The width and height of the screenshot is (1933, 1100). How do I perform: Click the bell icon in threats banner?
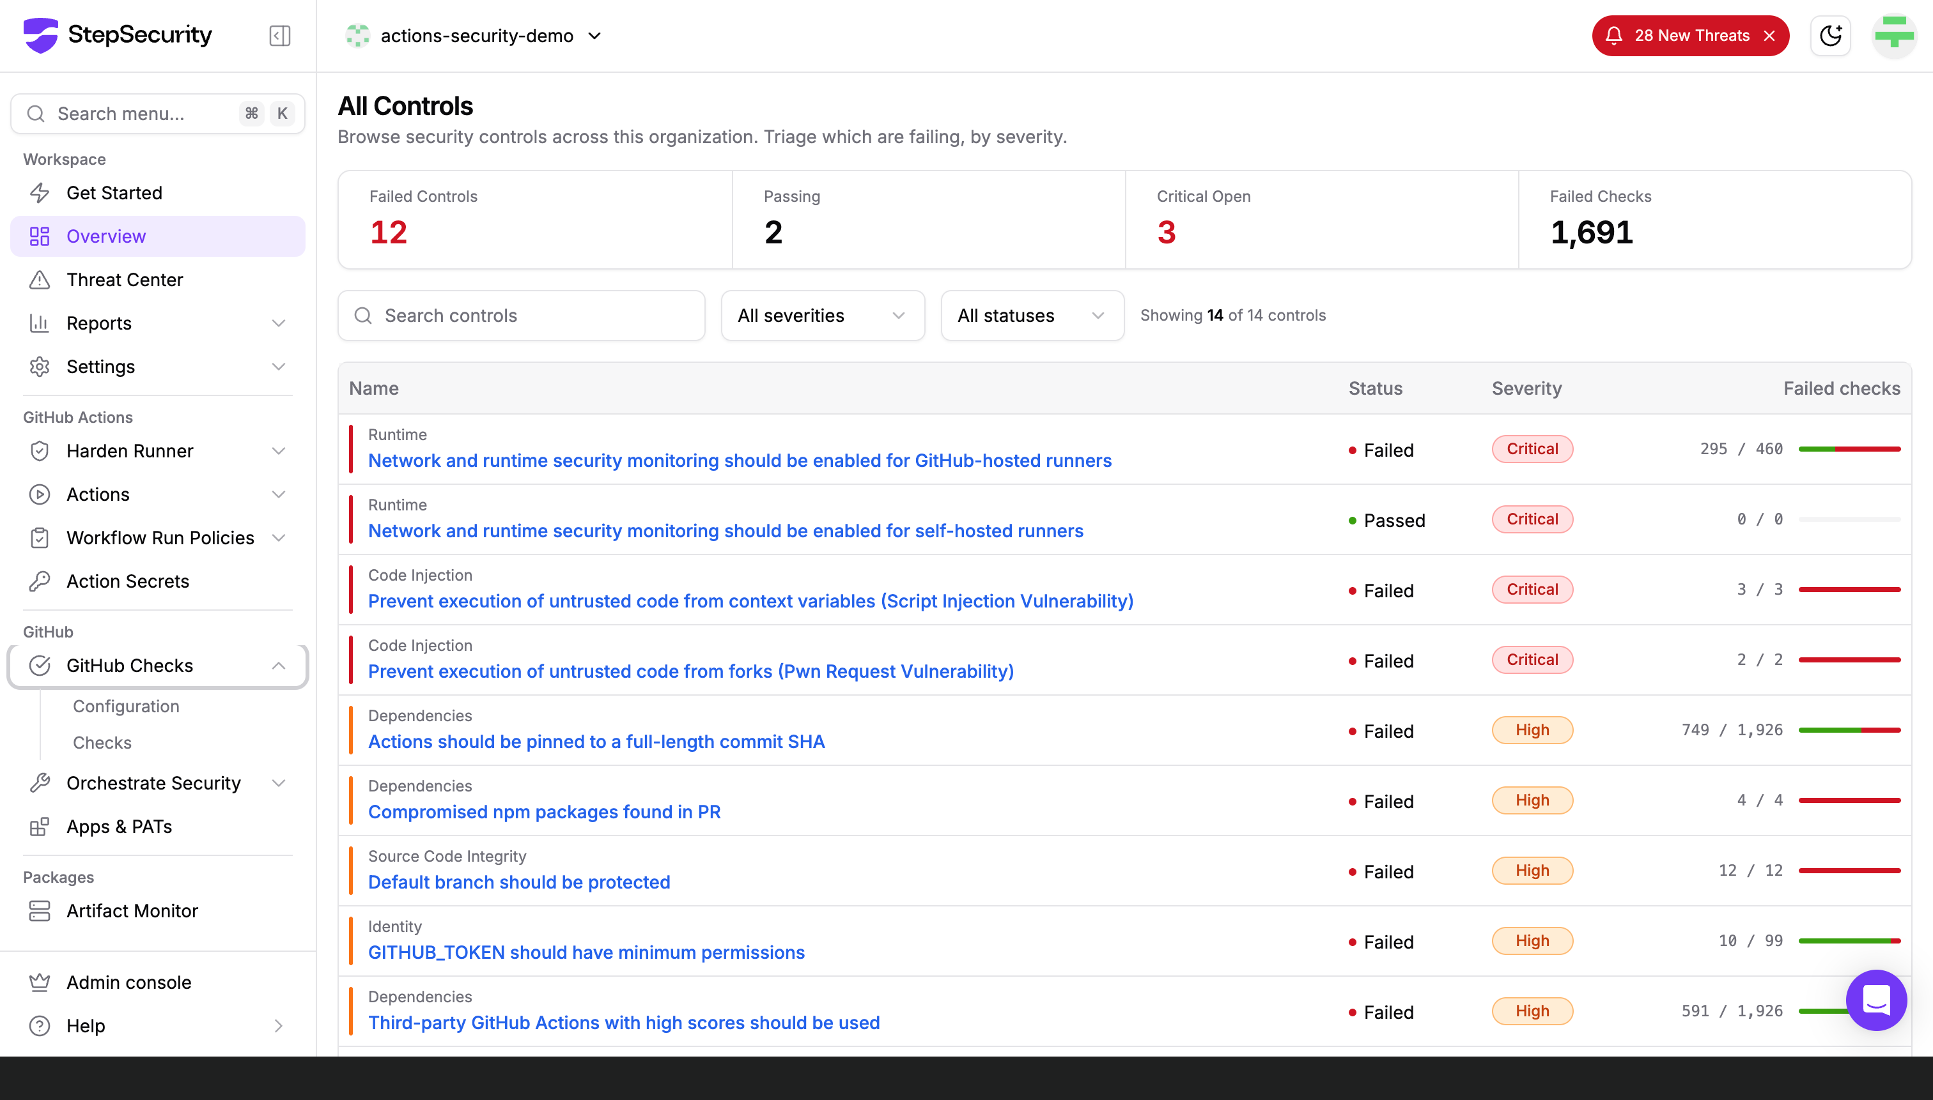1614,36
